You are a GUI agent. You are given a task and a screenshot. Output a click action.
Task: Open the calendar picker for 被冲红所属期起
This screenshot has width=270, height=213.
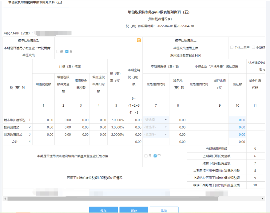click(139, 40)
